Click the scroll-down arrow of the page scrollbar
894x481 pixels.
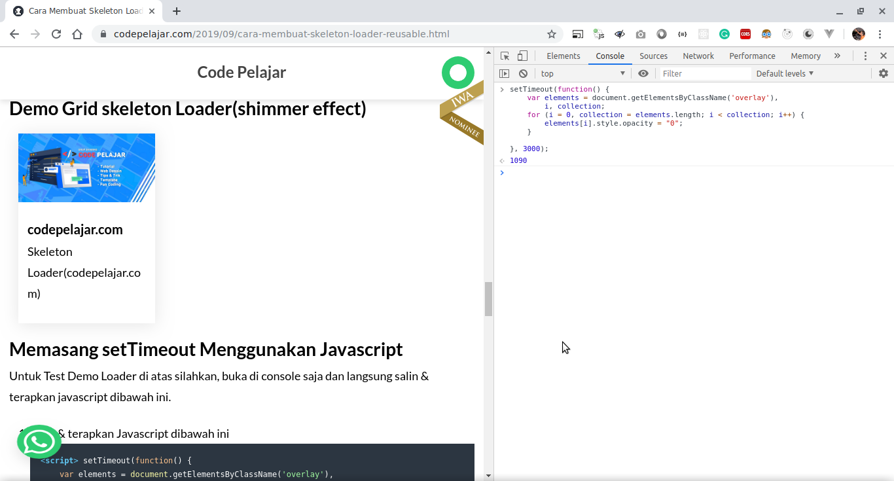pyautogui.click(x=488, y=475)
